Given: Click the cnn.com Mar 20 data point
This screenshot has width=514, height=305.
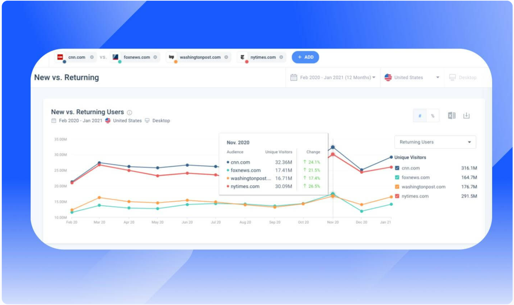Looking at the screenshot, I should tap(99, 163).
